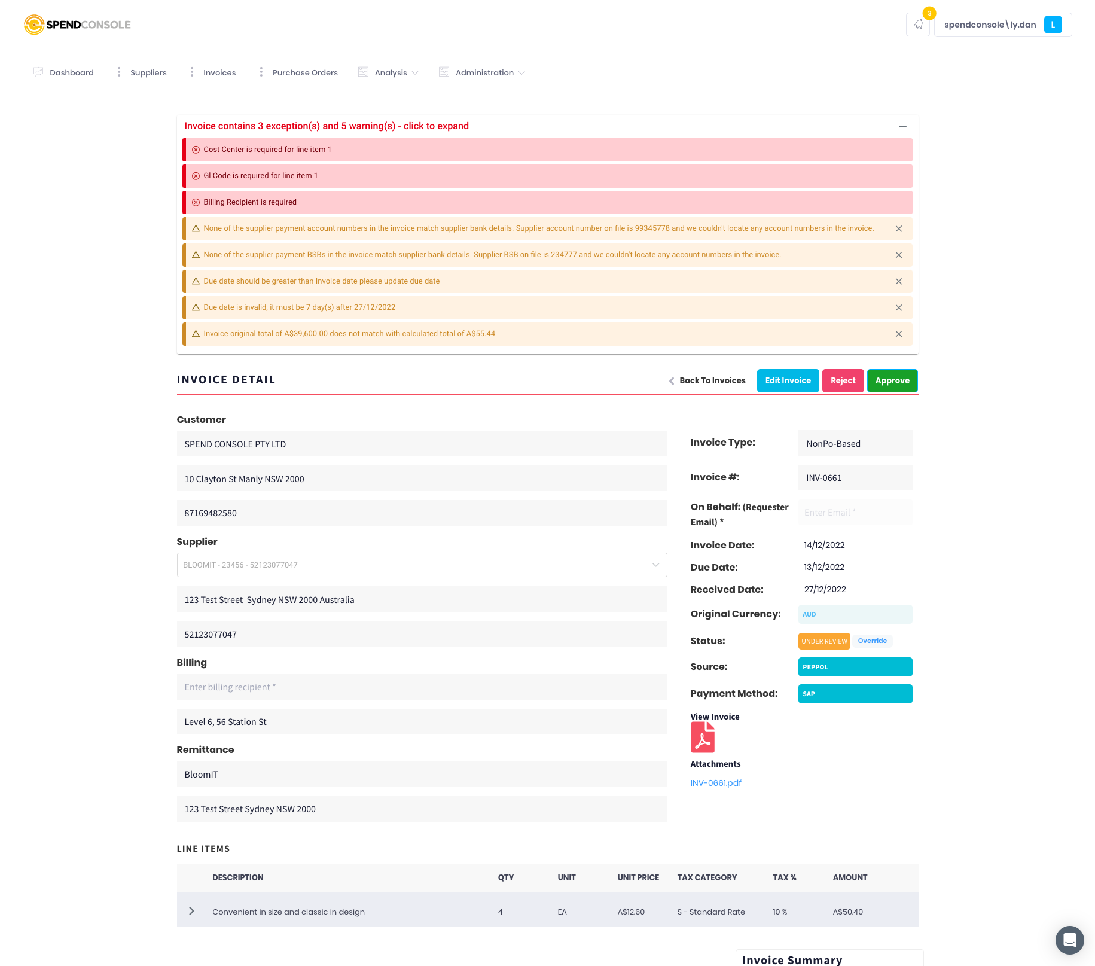The image size is (1095, 966).
Task: Open the INV-0661.pdf attachment
Action: click(x=715, y=782)
